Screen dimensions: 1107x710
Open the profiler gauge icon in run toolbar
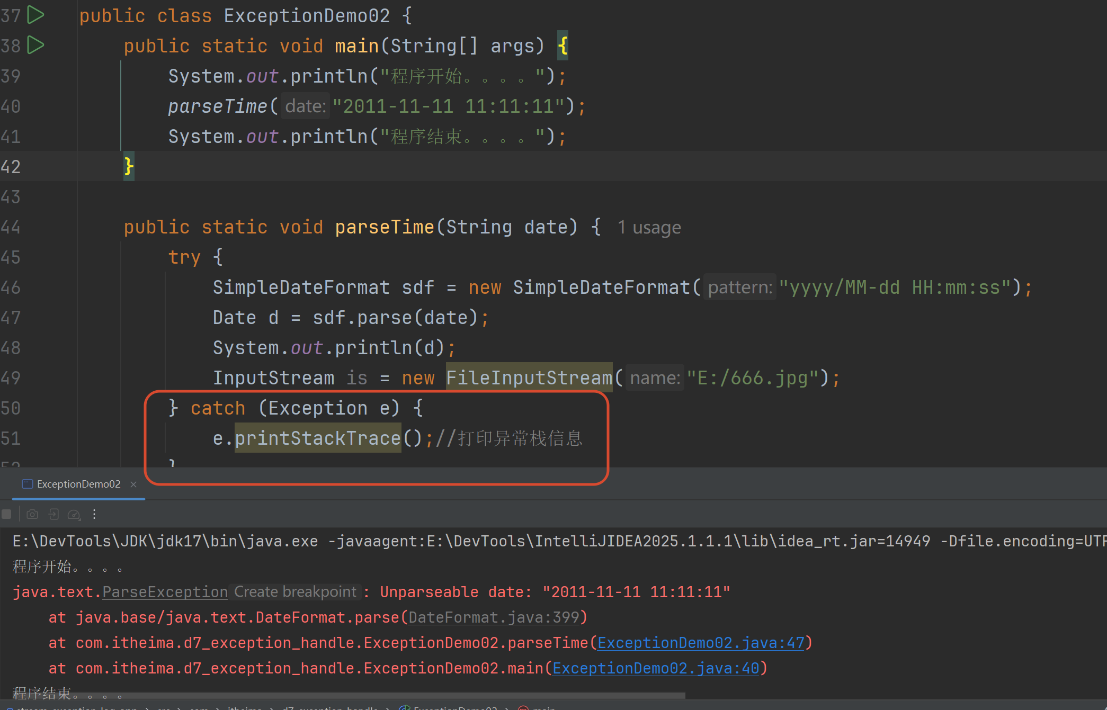pos(74,514)
